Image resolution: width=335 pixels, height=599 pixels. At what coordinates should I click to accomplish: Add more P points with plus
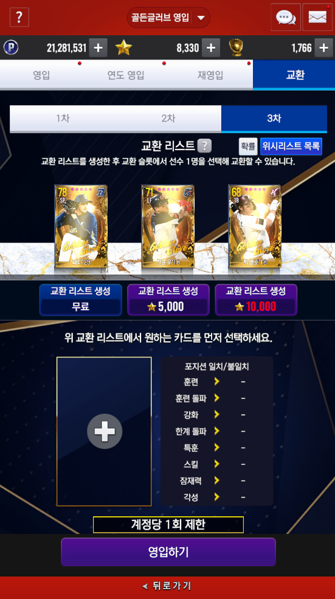98,48
